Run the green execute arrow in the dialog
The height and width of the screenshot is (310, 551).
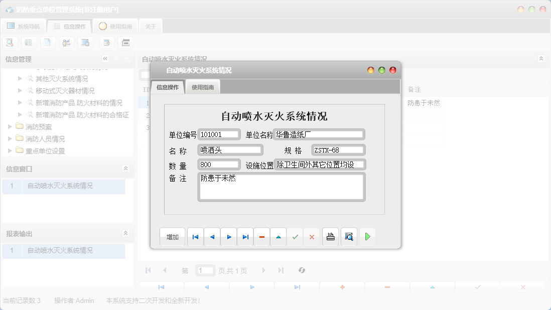367,236
